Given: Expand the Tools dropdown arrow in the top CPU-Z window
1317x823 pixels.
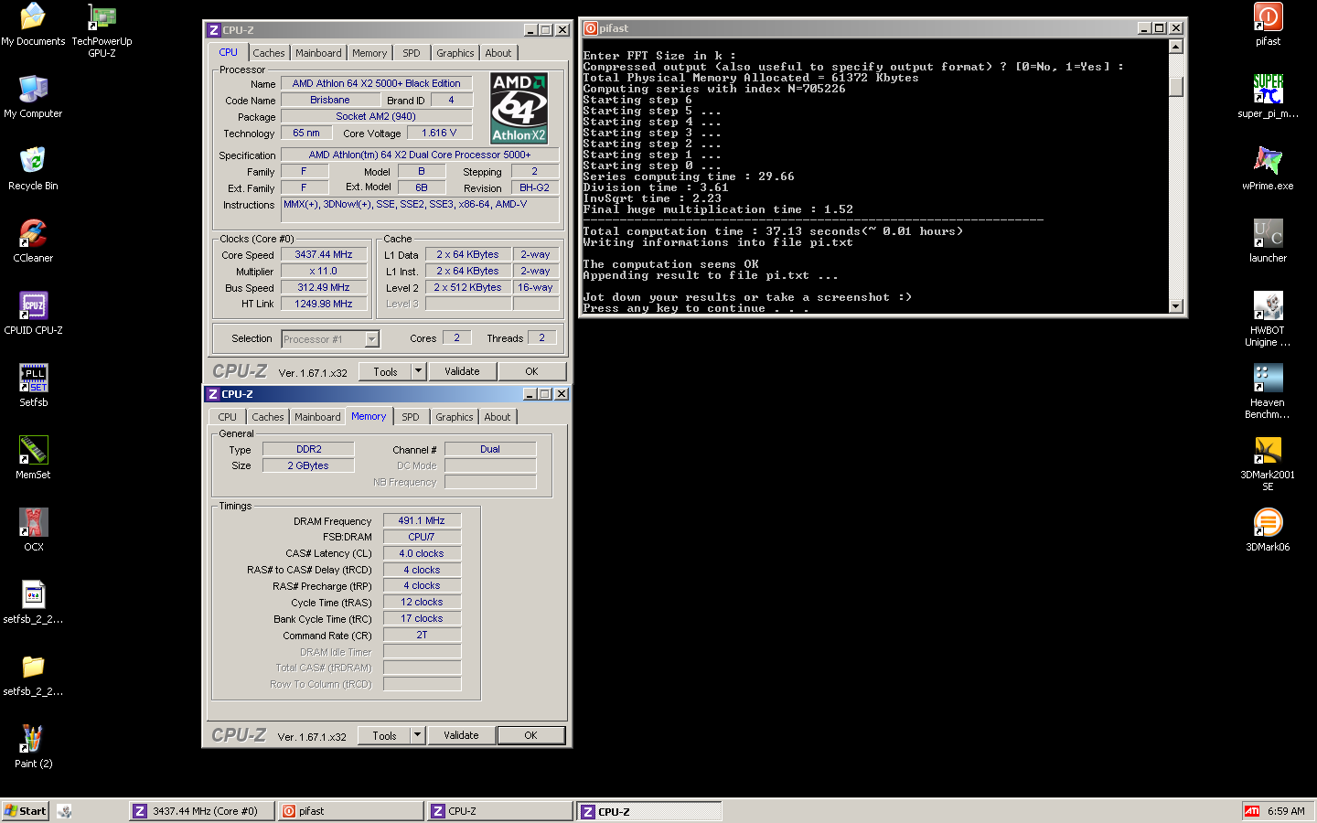Looking at the screenshot, I should tap(418, 371).
